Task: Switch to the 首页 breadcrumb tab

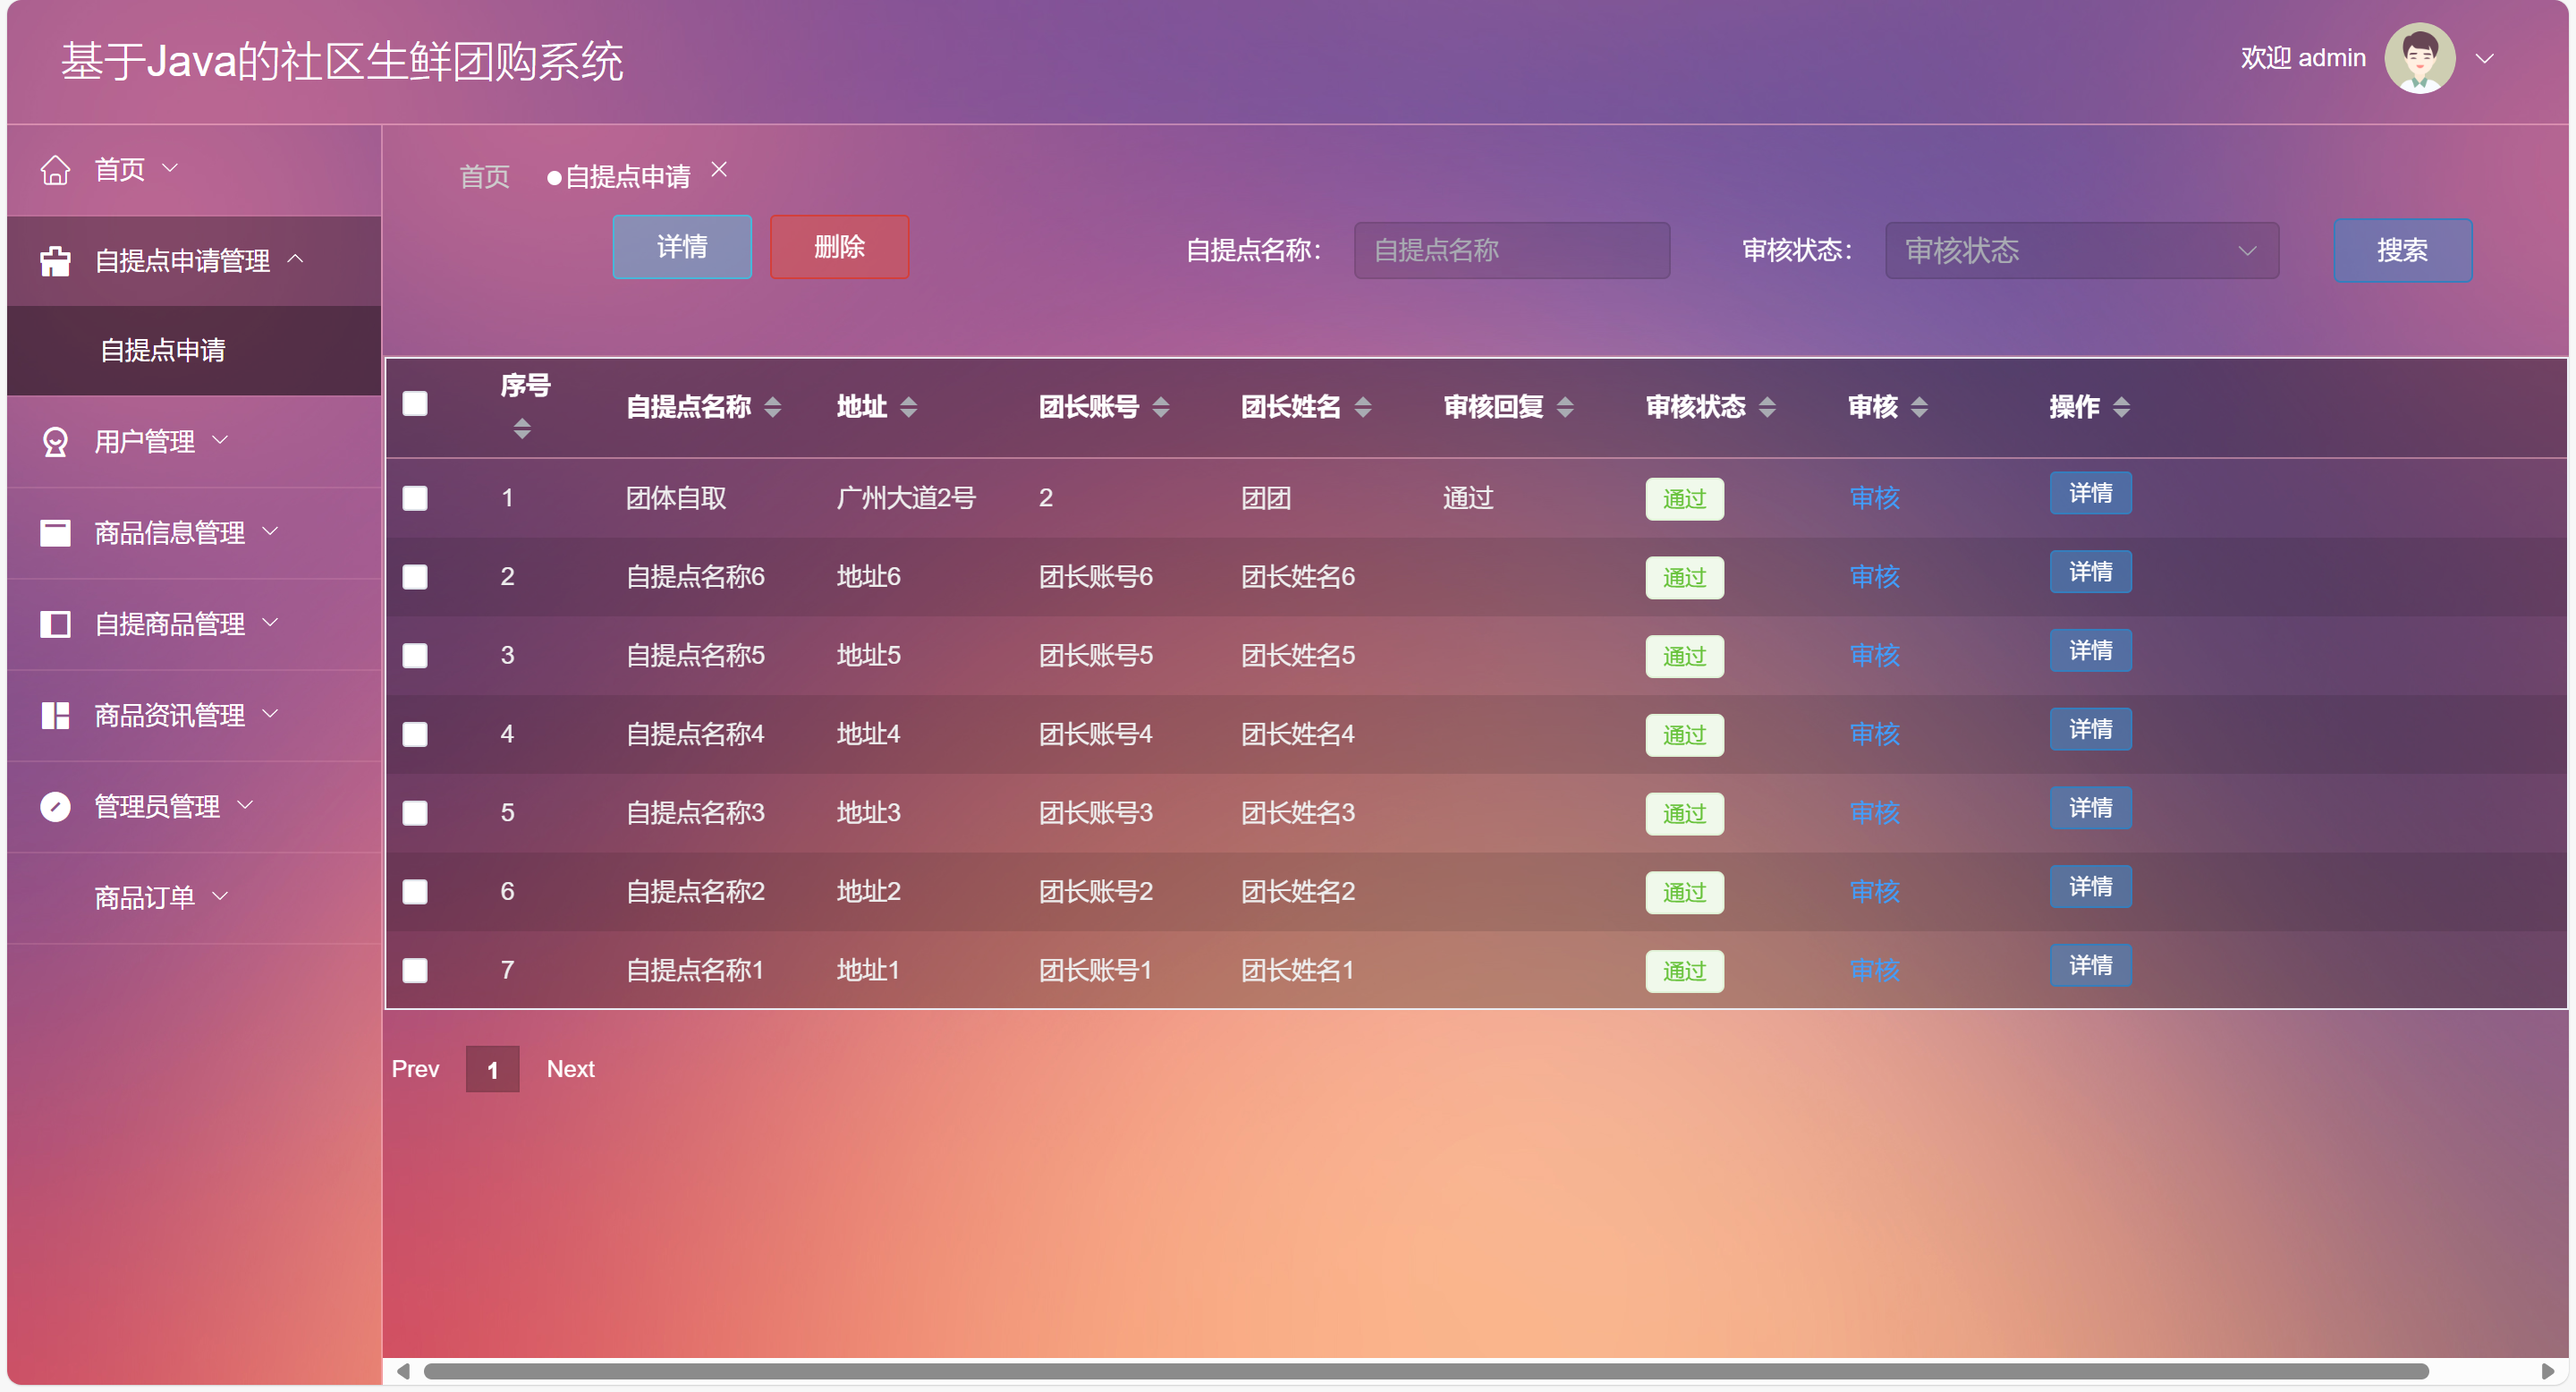Action: pyautogui.click(x=484, y=177)
